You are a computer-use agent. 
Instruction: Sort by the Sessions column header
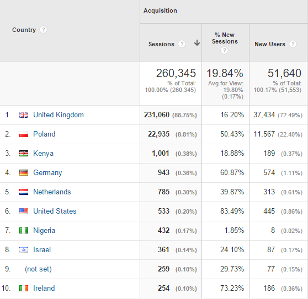pos(161,44)
